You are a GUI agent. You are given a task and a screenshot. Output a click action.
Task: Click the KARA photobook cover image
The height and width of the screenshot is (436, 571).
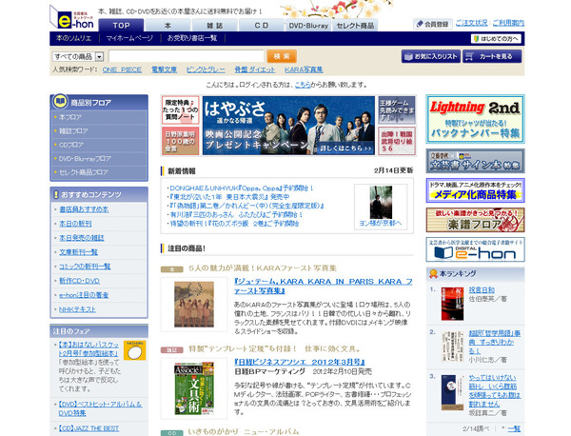(194, 305)
